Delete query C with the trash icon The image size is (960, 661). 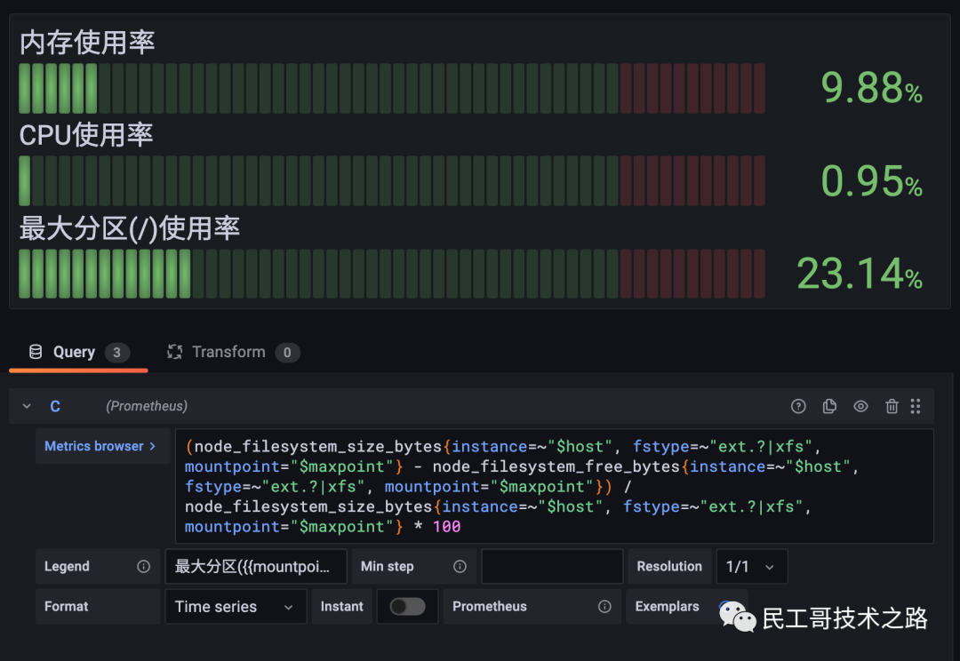click(892, 406)
